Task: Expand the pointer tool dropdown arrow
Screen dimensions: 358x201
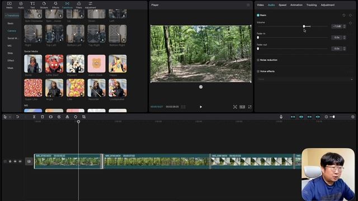Action: (x=10, y=117)
